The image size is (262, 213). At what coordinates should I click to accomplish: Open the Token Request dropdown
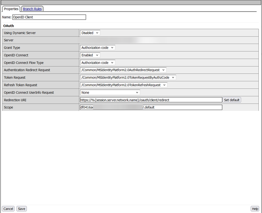point(128,78)
